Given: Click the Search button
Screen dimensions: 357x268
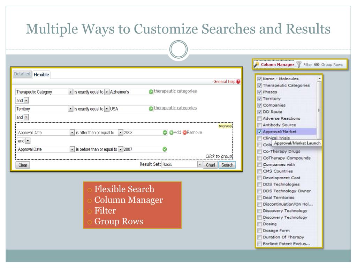Looking at the screenshot, I should [227, 165].
